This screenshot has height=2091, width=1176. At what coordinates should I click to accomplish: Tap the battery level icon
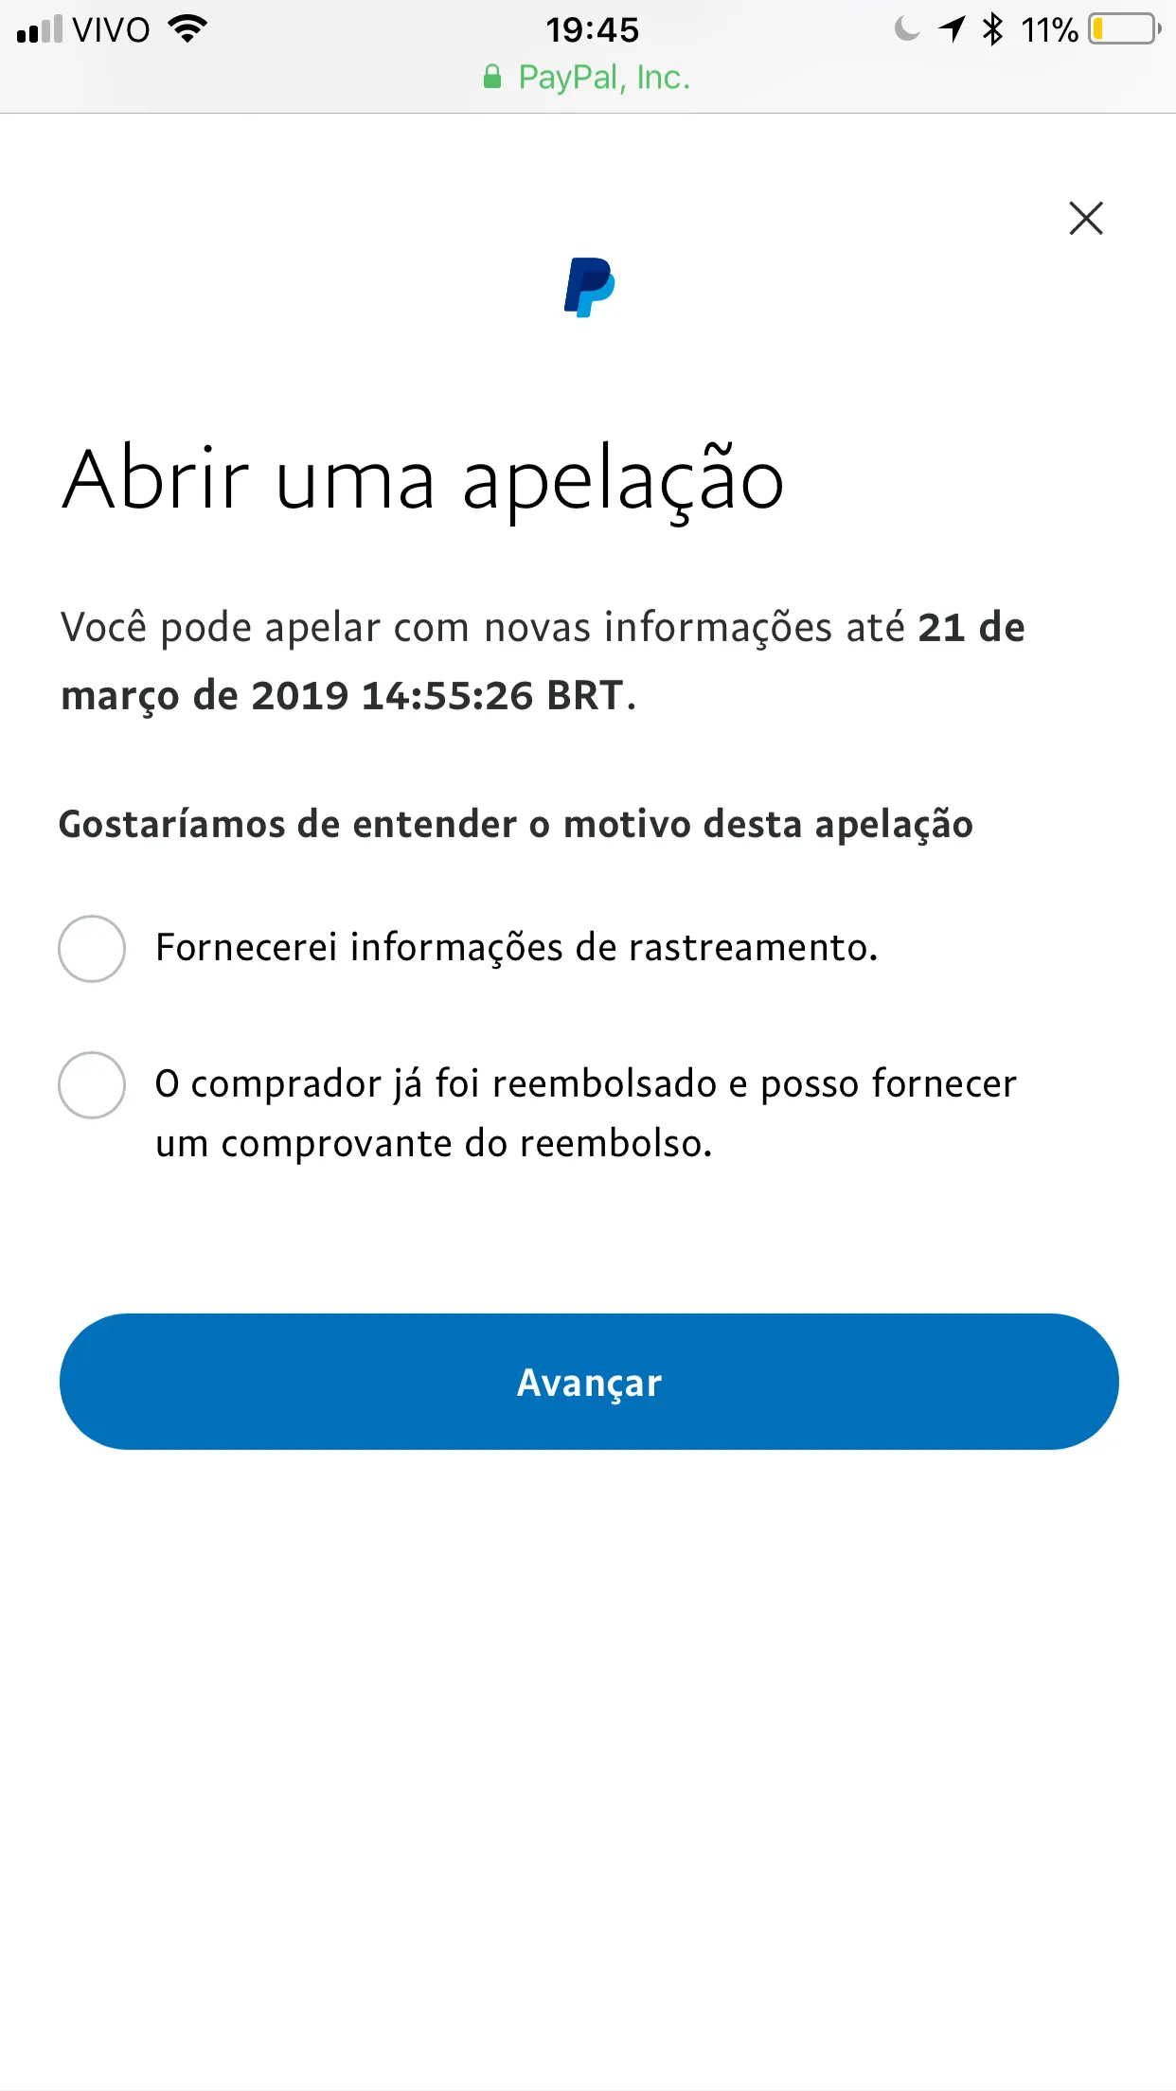click(1124, 29)
